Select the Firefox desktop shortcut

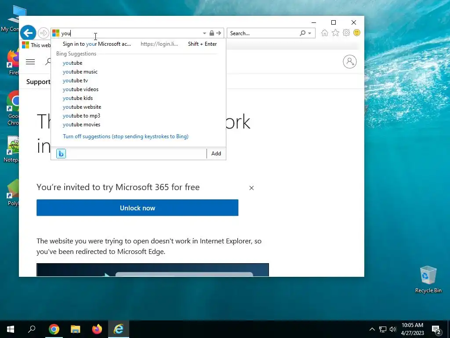13,62
